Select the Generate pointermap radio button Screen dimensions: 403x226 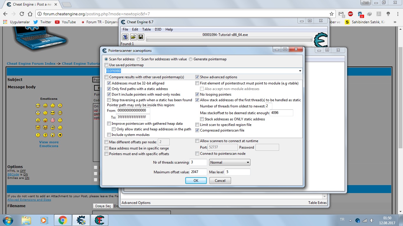pyautogui.click(x=191, y=59)
